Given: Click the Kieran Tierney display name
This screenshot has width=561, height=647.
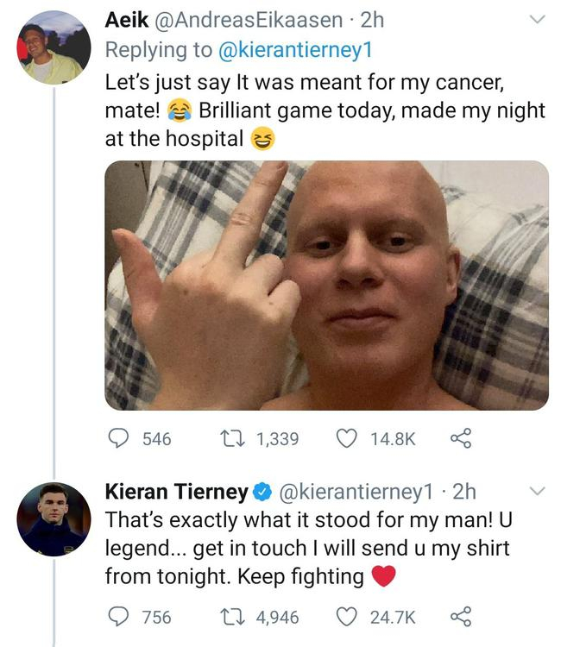Looking at the screenshot, I should pyautogui.click(x=176, y=492).
